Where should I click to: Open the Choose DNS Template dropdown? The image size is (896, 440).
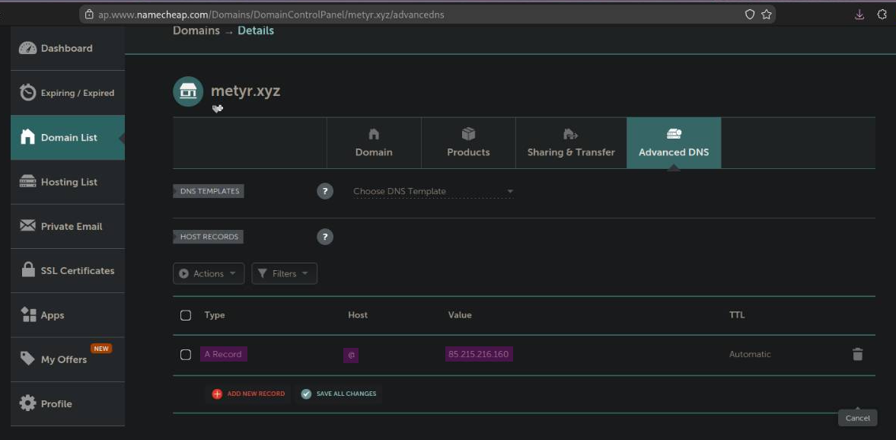pyautogui.click(x=433, y=191)
